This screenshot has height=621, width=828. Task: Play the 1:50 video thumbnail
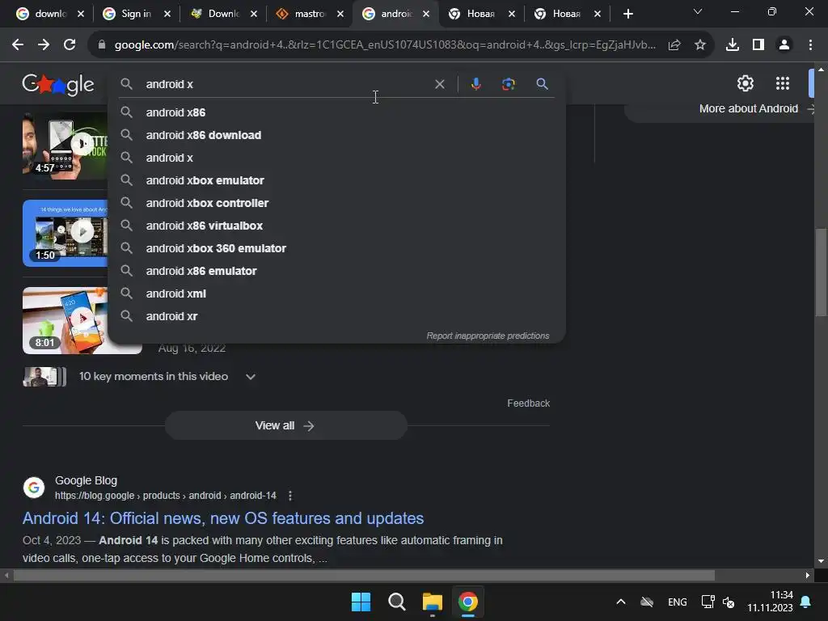tap(65, 232)
